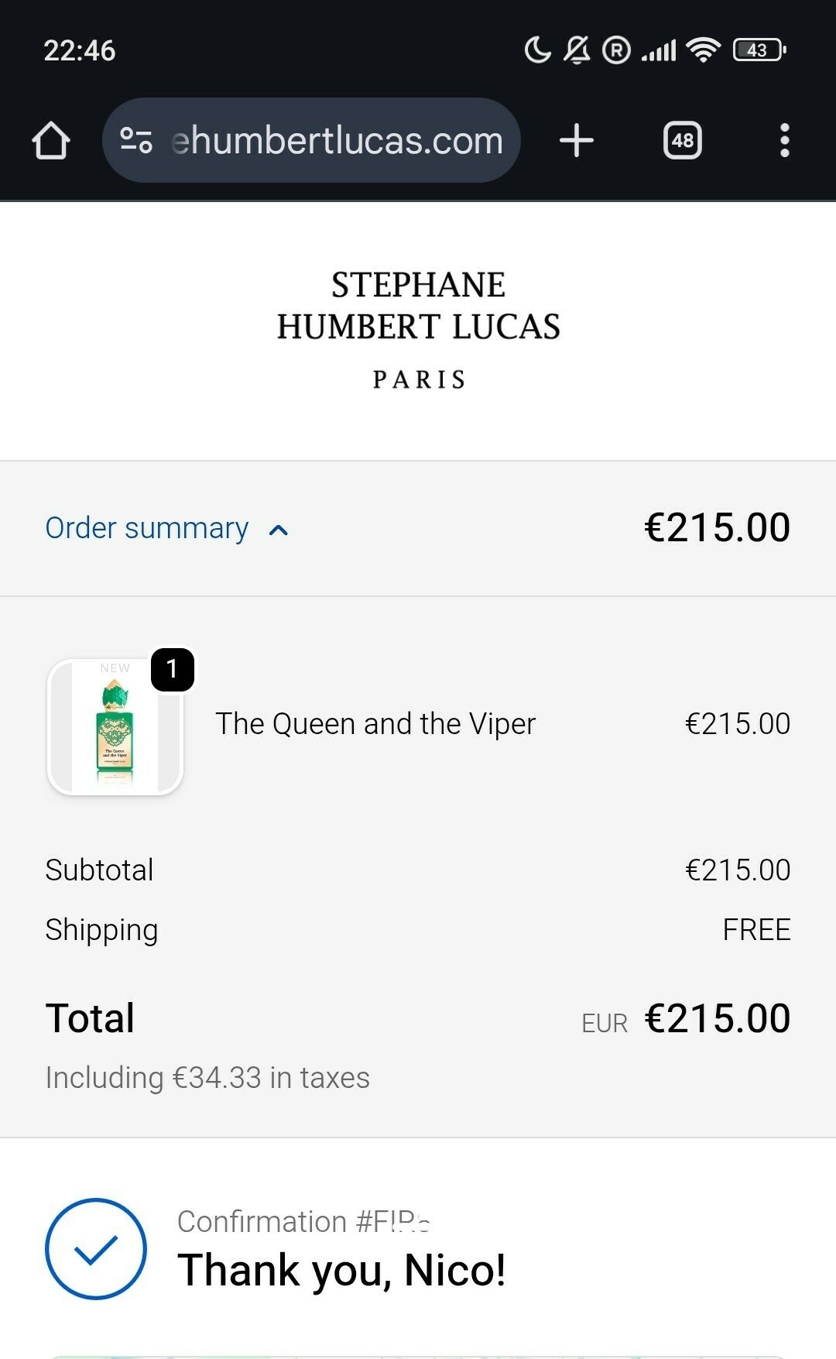
Task: Open the tab switcher showing 48 tabs
Action: pos(682,141)
